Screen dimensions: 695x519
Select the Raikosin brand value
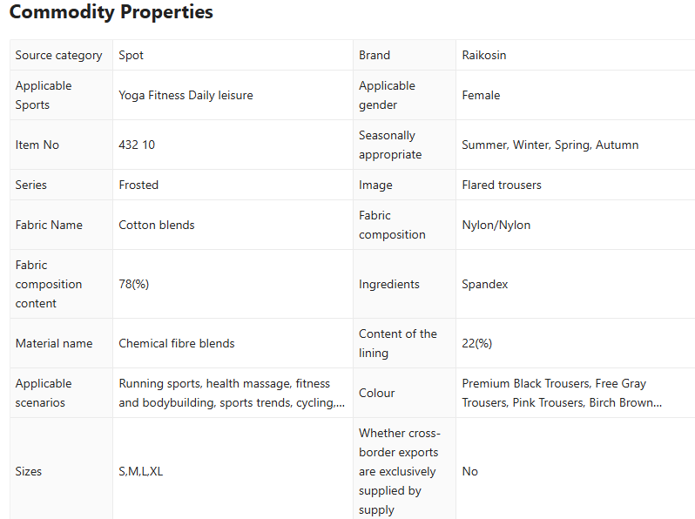point(483,55)
